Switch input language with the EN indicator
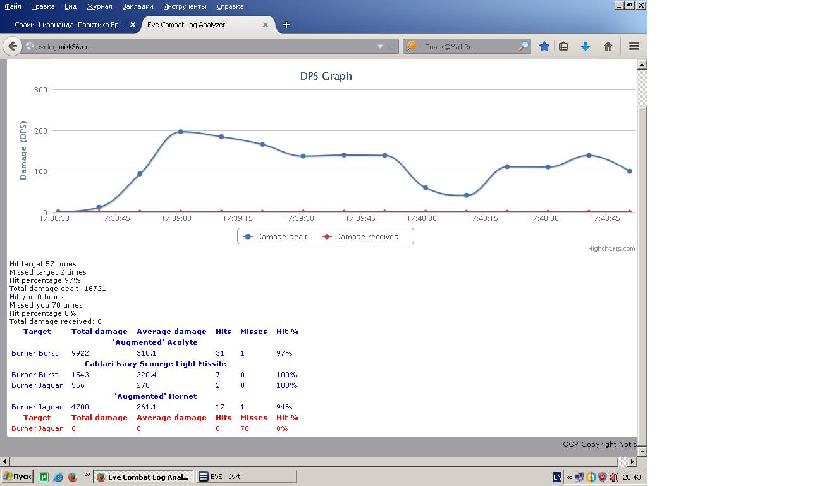Image resolution: width=822 pixels, height=486 pixels. pyautogui.click(x=557, y=477)
